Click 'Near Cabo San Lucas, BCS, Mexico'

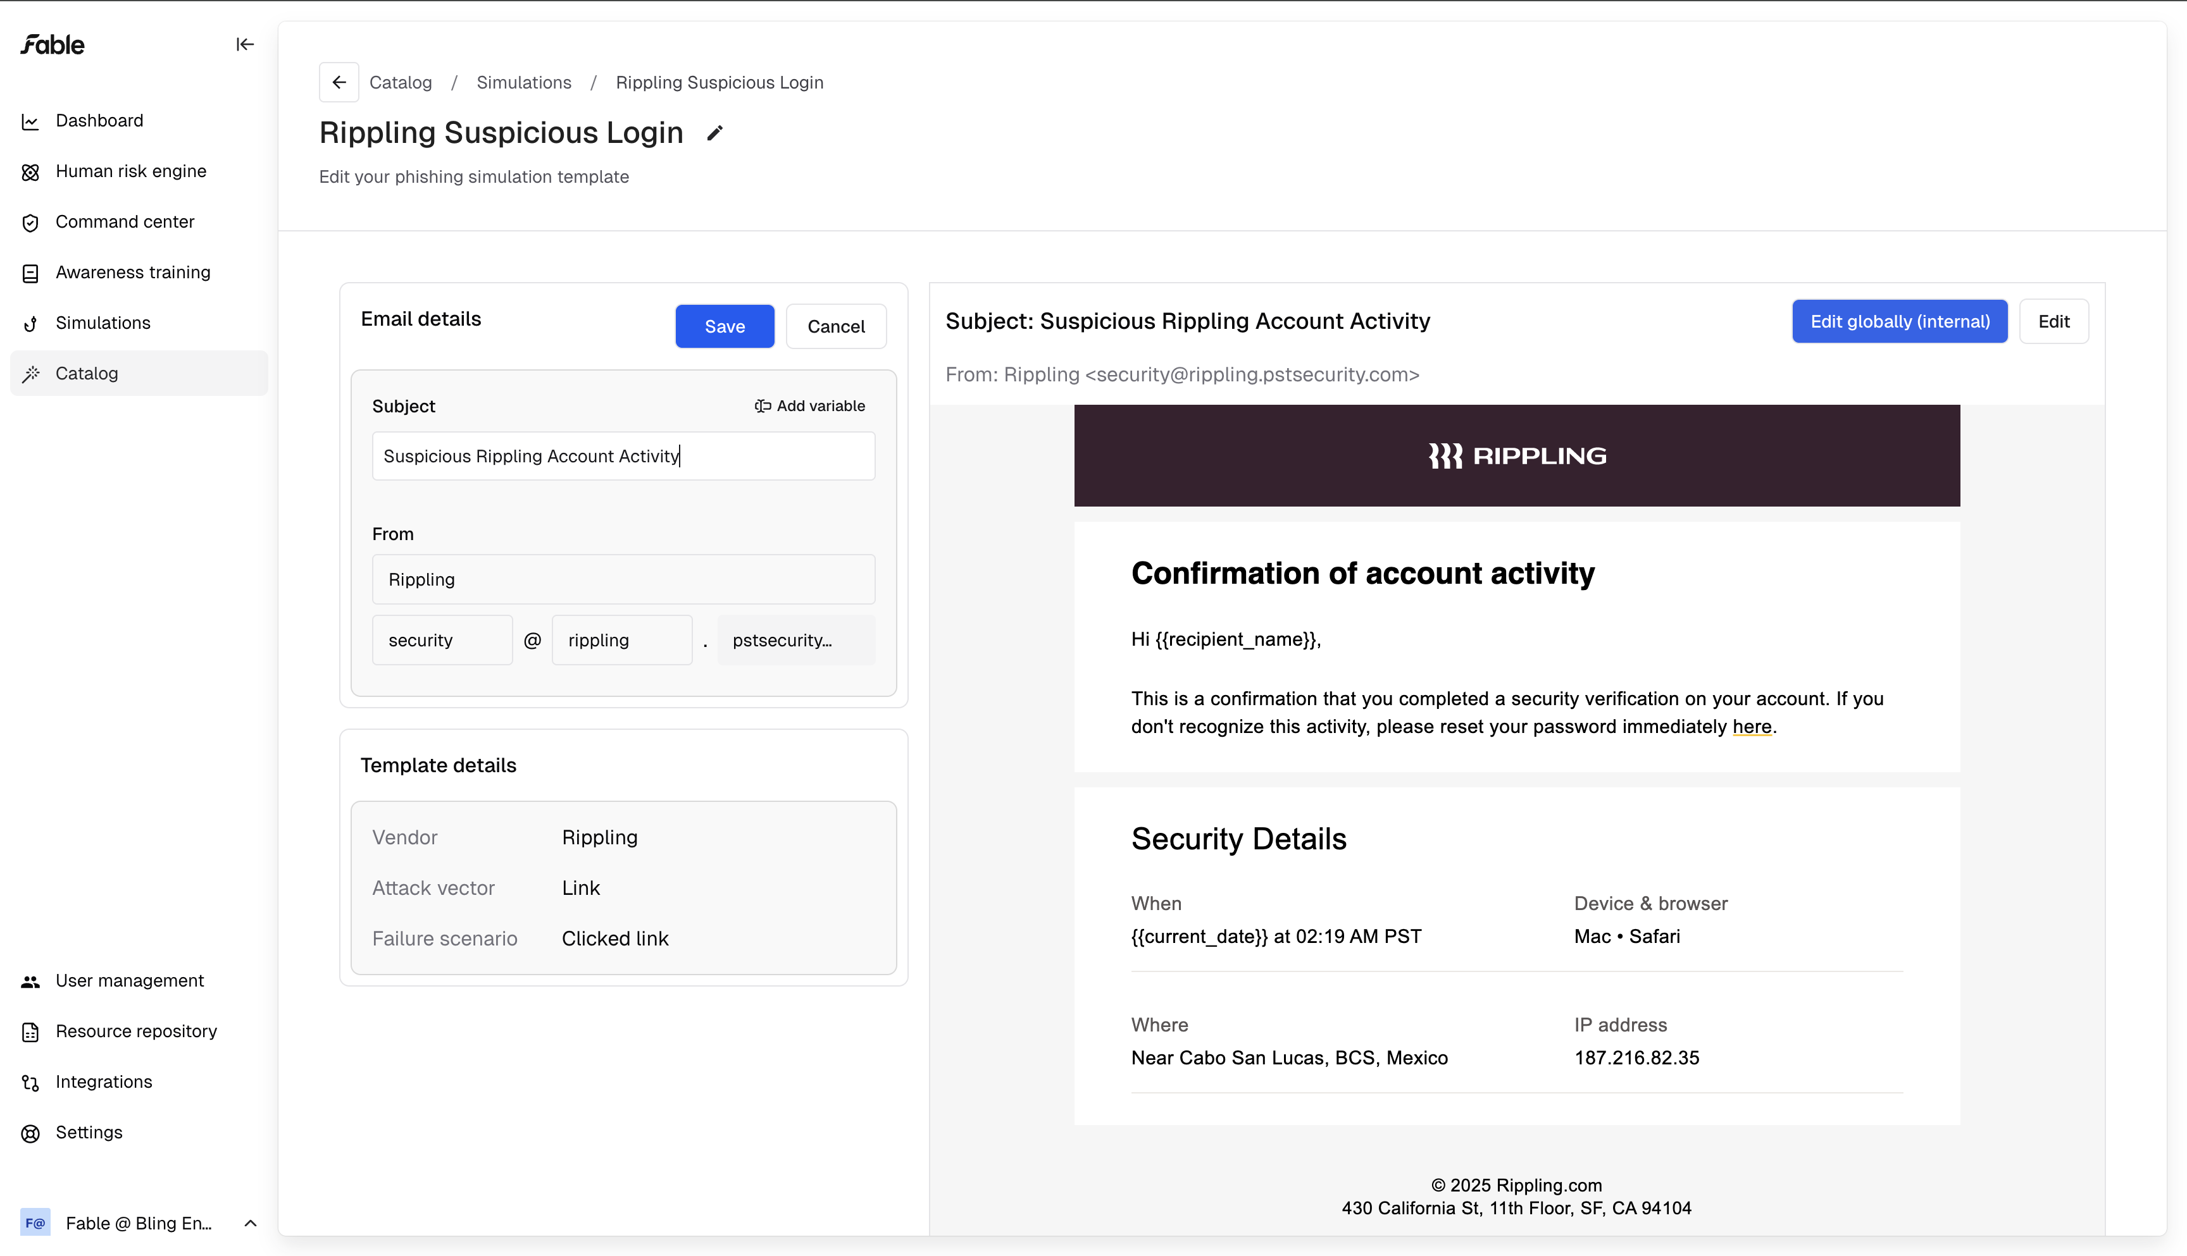pos(1290,1057)
